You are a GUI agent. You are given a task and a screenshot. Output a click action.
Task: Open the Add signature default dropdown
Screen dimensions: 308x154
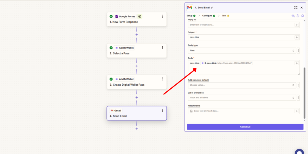tap(242, 85)
